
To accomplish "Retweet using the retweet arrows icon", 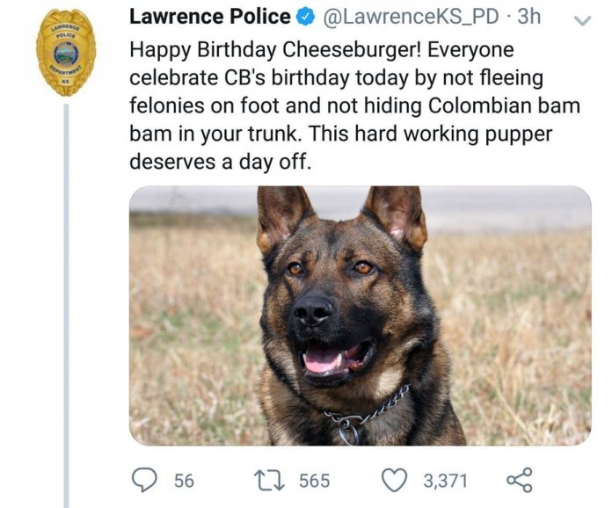I will click(x=266, y=479).
